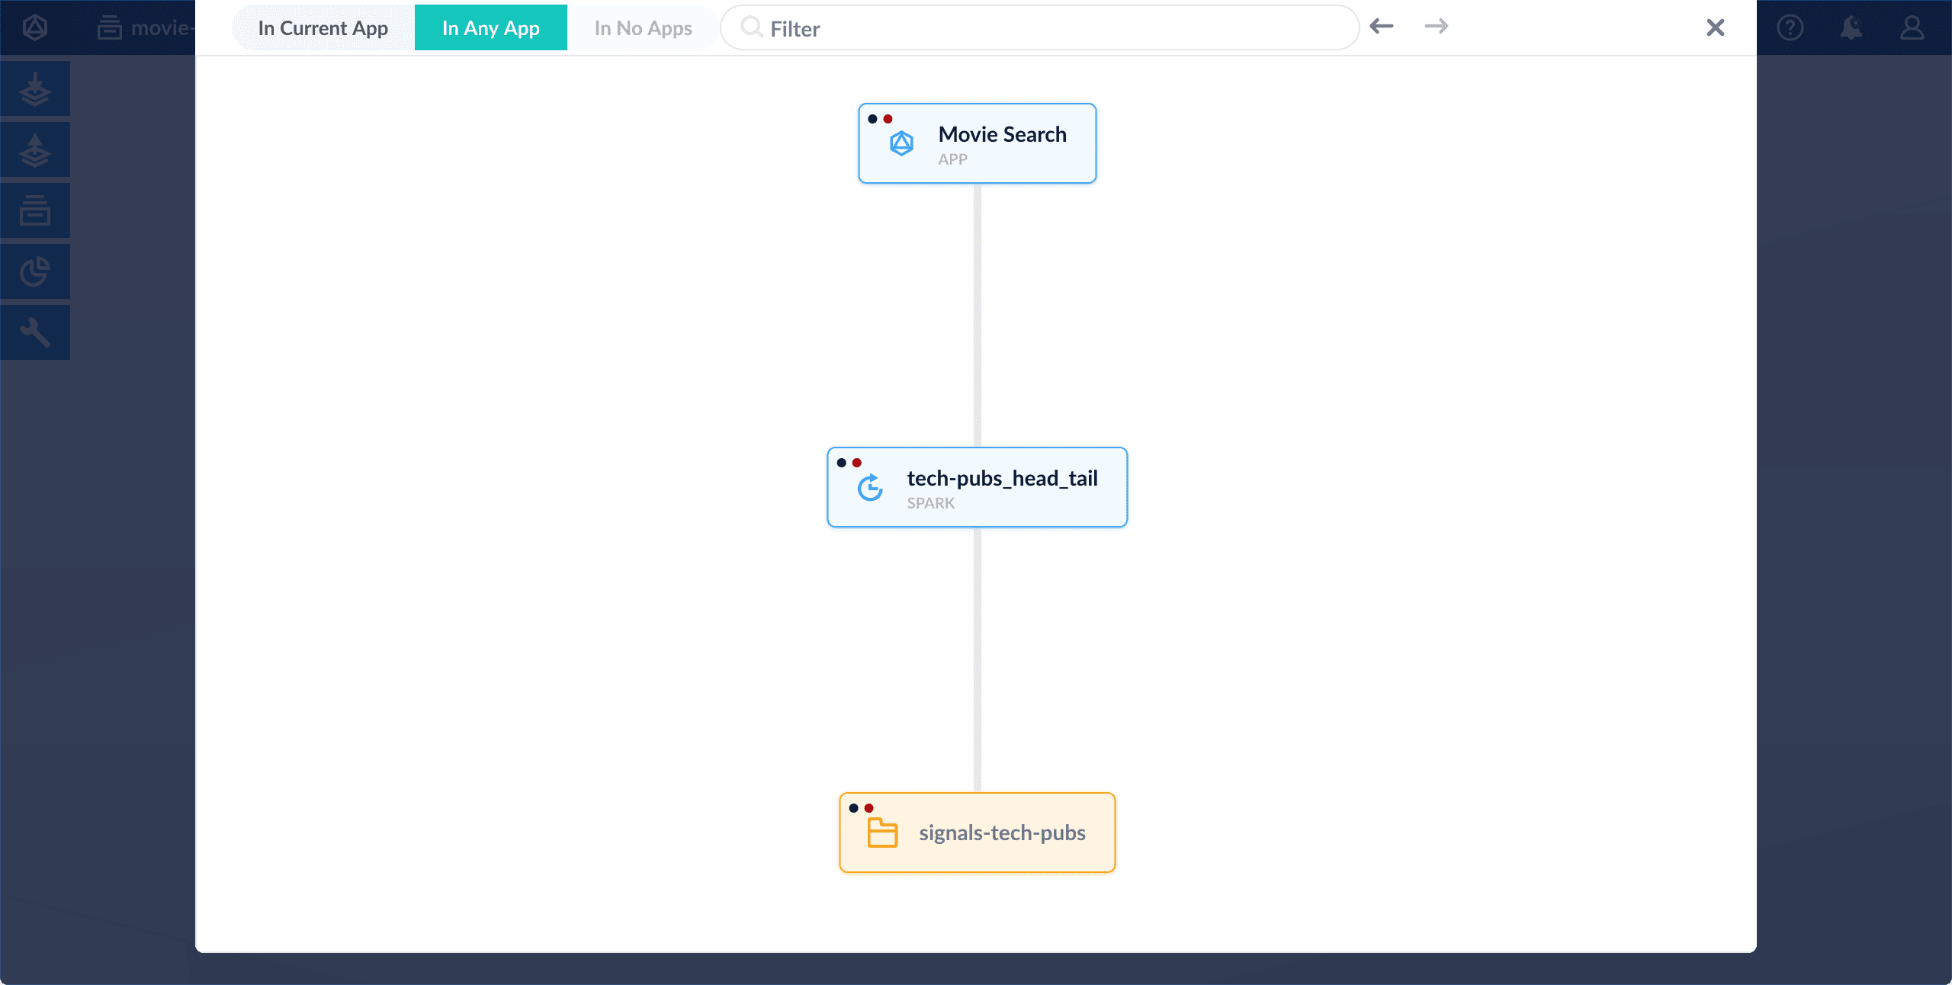The width and height of the screenshot is (1952, 985).
Task: Click the Spark icon on tech-pubs_head_tail node
Action: point(869,486)
